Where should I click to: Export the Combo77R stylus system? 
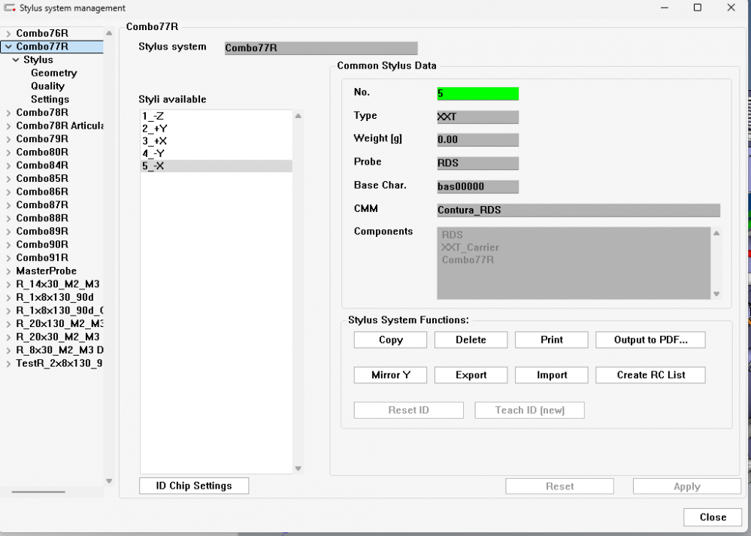[x=471, y=374]
